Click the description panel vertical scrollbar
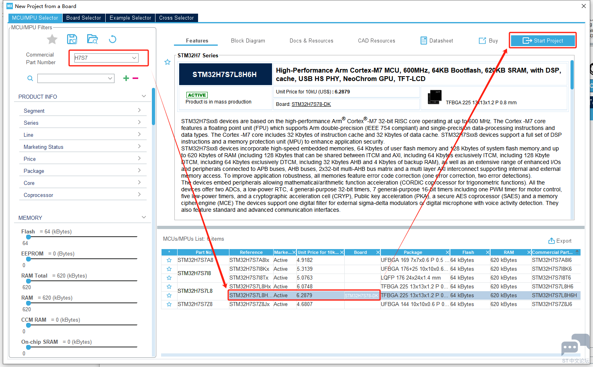This screenshot has height=367, width=593. [x=572, y=75]
